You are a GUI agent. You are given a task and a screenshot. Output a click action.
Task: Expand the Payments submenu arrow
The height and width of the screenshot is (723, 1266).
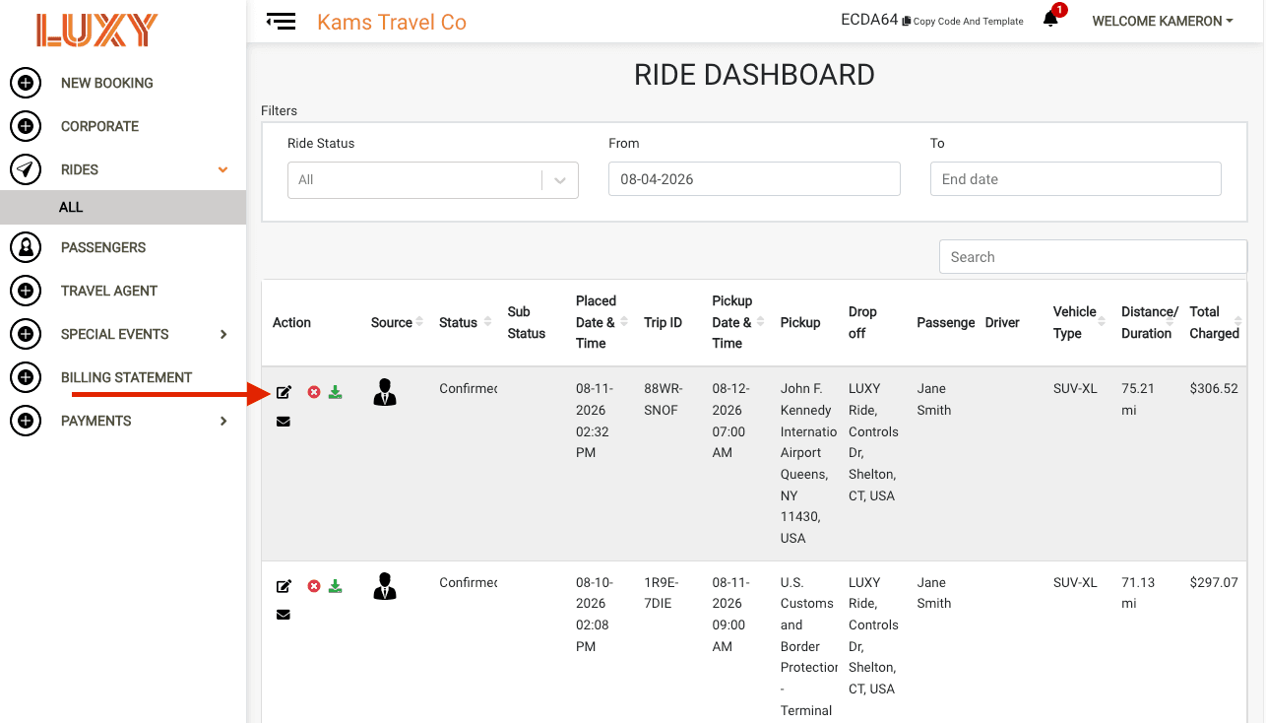click(x=223, y=421)
